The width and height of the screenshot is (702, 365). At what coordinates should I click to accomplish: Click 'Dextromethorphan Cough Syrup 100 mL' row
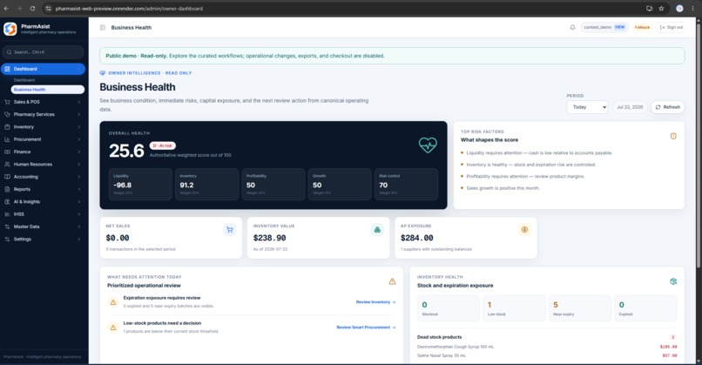click(547, 347)
